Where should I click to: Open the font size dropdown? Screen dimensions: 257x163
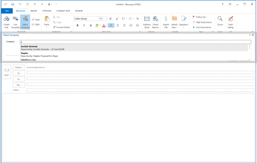[x=106, y=19]
